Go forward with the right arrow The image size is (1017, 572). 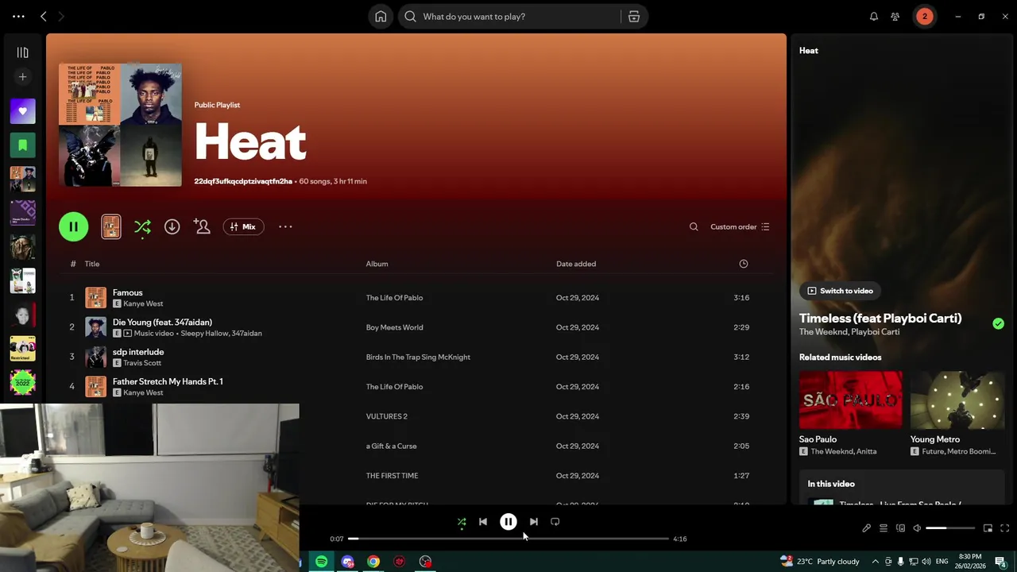coord(61,17)
